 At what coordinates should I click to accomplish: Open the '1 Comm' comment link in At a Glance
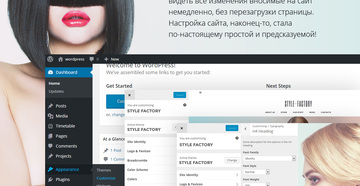click(x=117, y=159)
